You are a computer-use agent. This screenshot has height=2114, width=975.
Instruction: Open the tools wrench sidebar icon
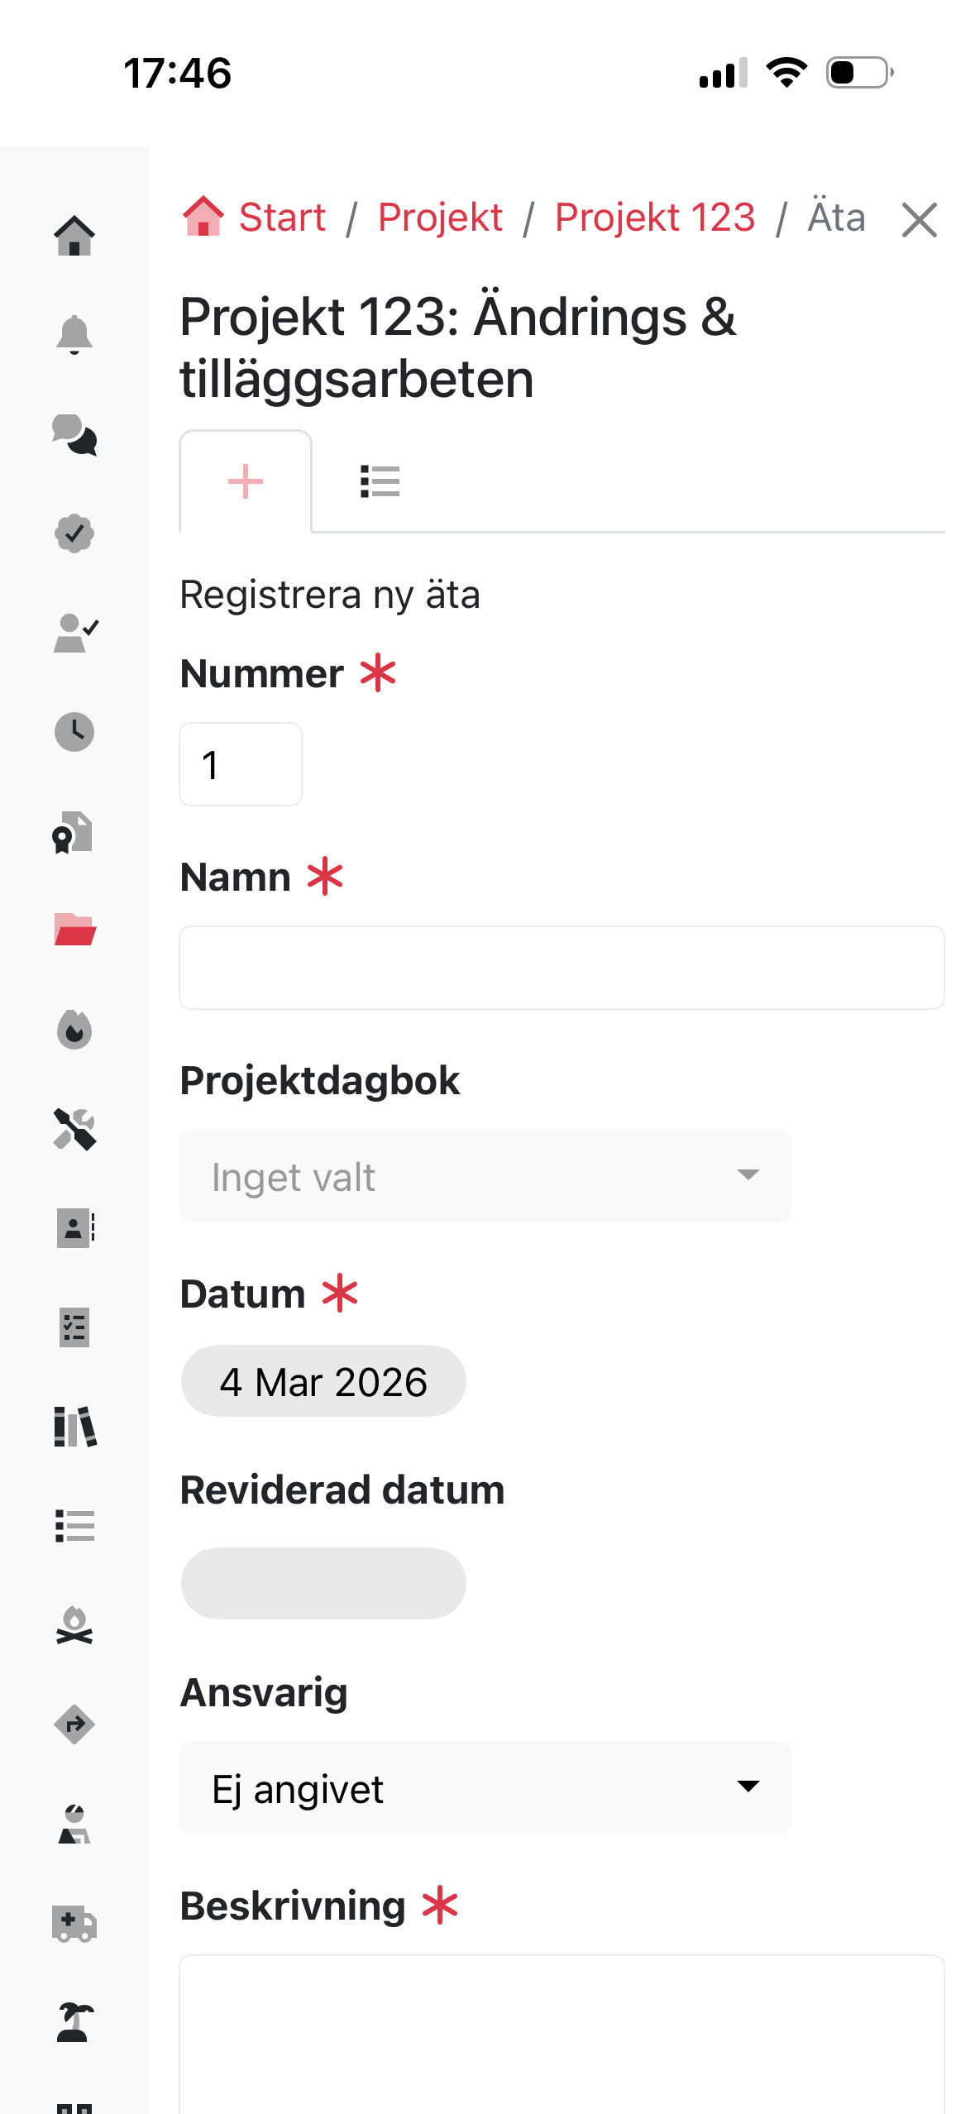pos(74,1129)
